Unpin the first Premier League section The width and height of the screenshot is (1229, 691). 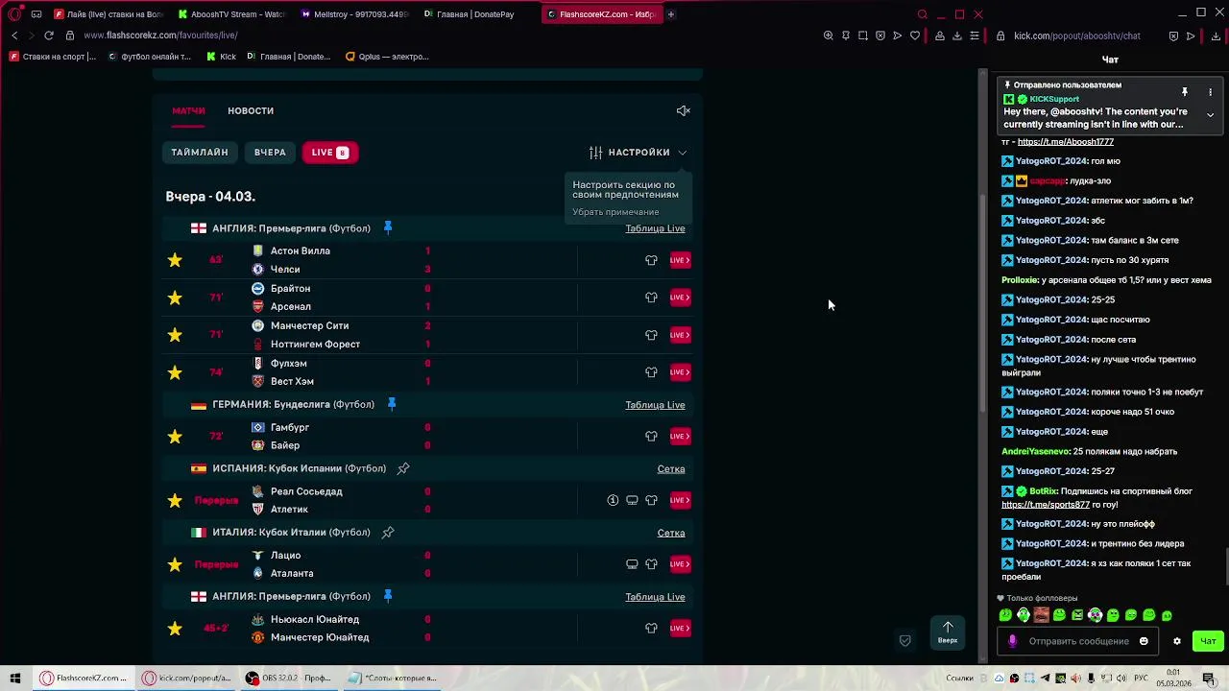388,228
